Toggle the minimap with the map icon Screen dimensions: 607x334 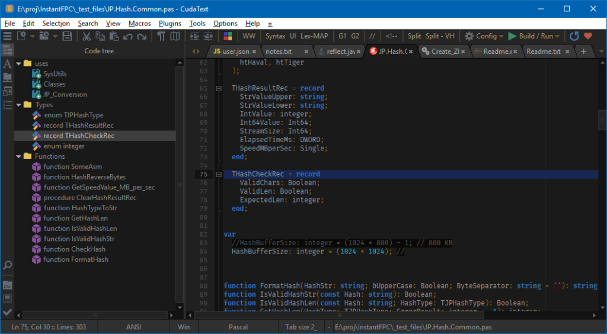(x=175, y=36)
